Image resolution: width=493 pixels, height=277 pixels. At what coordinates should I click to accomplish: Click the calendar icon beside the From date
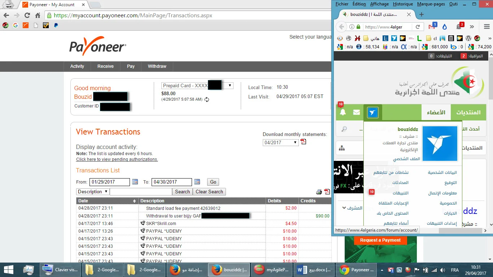[x=135, y=182]
